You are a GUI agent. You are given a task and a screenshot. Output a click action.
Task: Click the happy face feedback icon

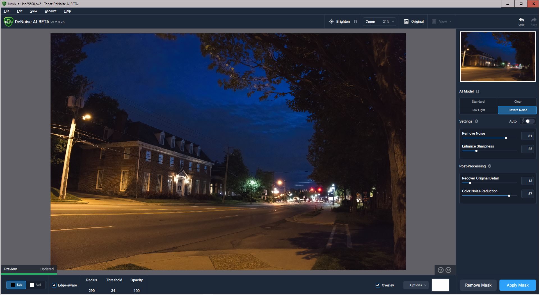(441, 270)
